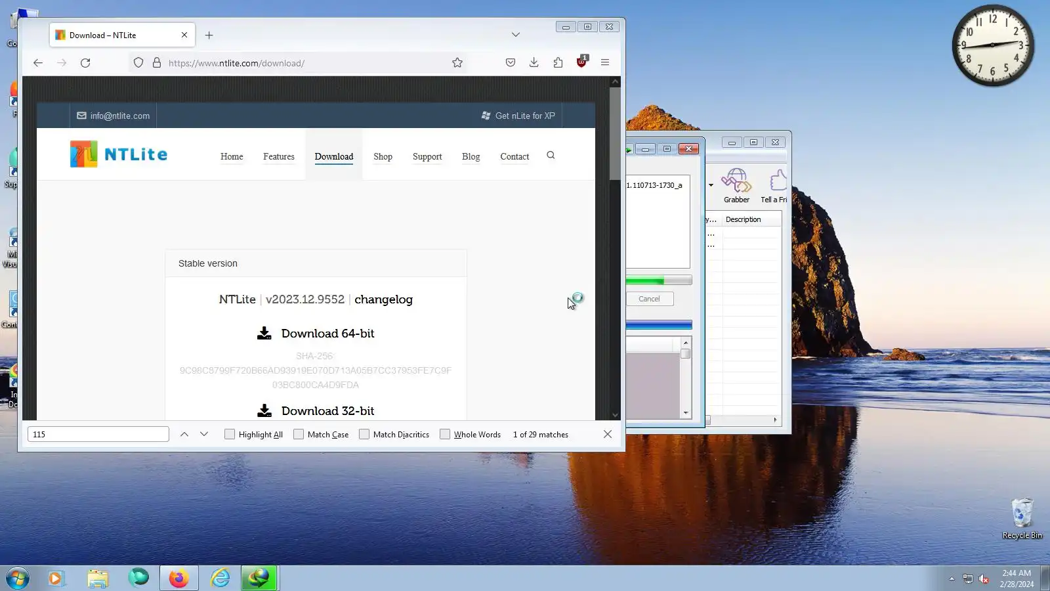Open Internet Explorer from the taskbar
Screen dimensions: 1050x591
[x=220, y=579]
